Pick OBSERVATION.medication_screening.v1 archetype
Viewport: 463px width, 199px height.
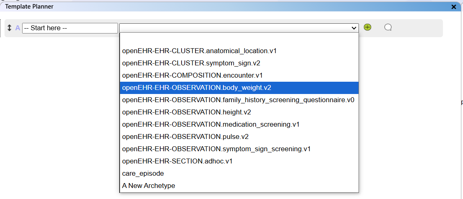coord(211,125)
